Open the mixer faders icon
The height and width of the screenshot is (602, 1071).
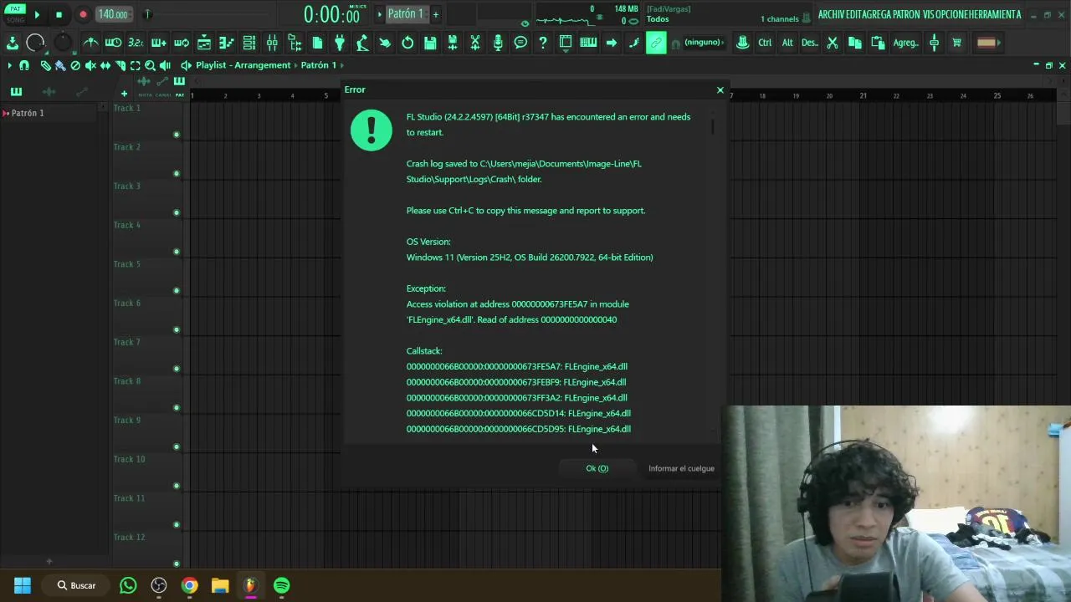coord(272,43)
